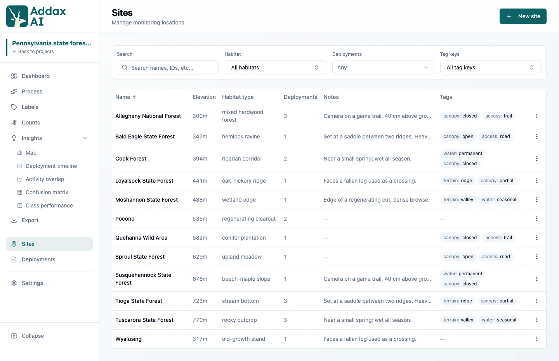Screen dimensions: 559x361
Task: Open row menu for Moshannon State Forest
Action: pos(537,200)
